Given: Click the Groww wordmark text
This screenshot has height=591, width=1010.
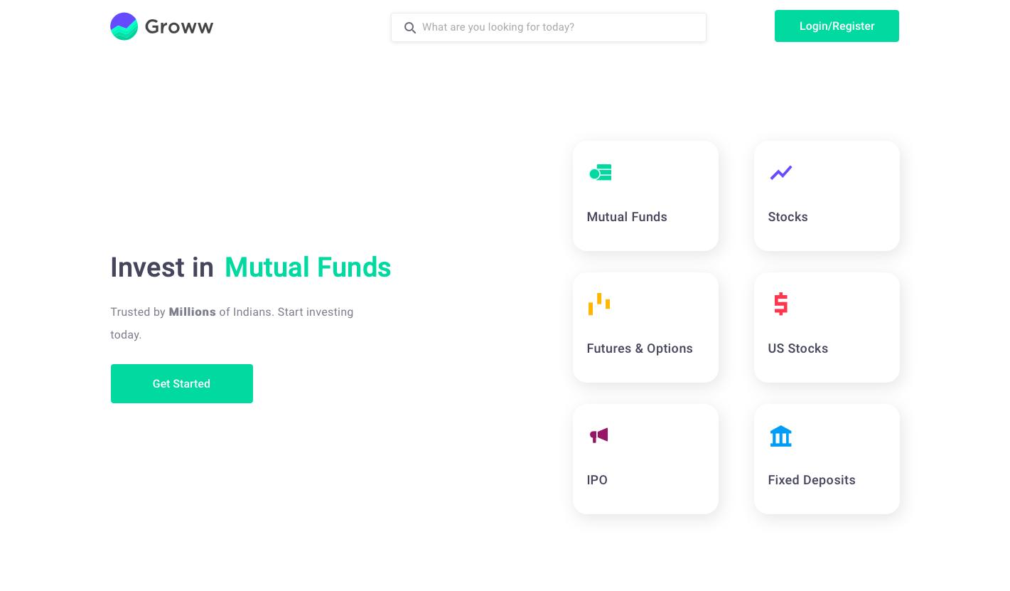Looking at the screenshot, I should (179, 27).
